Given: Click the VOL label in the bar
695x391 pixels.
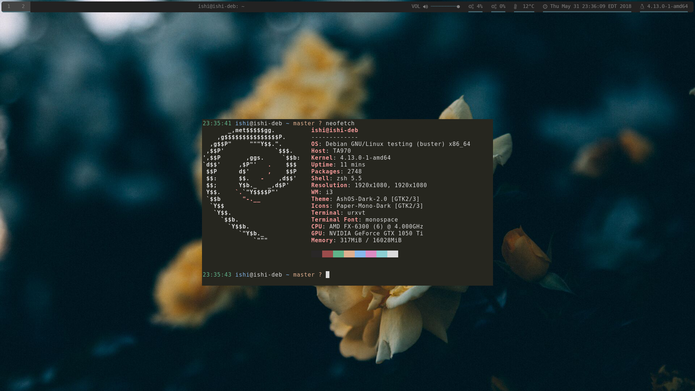Looking at the screenshot, I should click(x=416, y=7).
